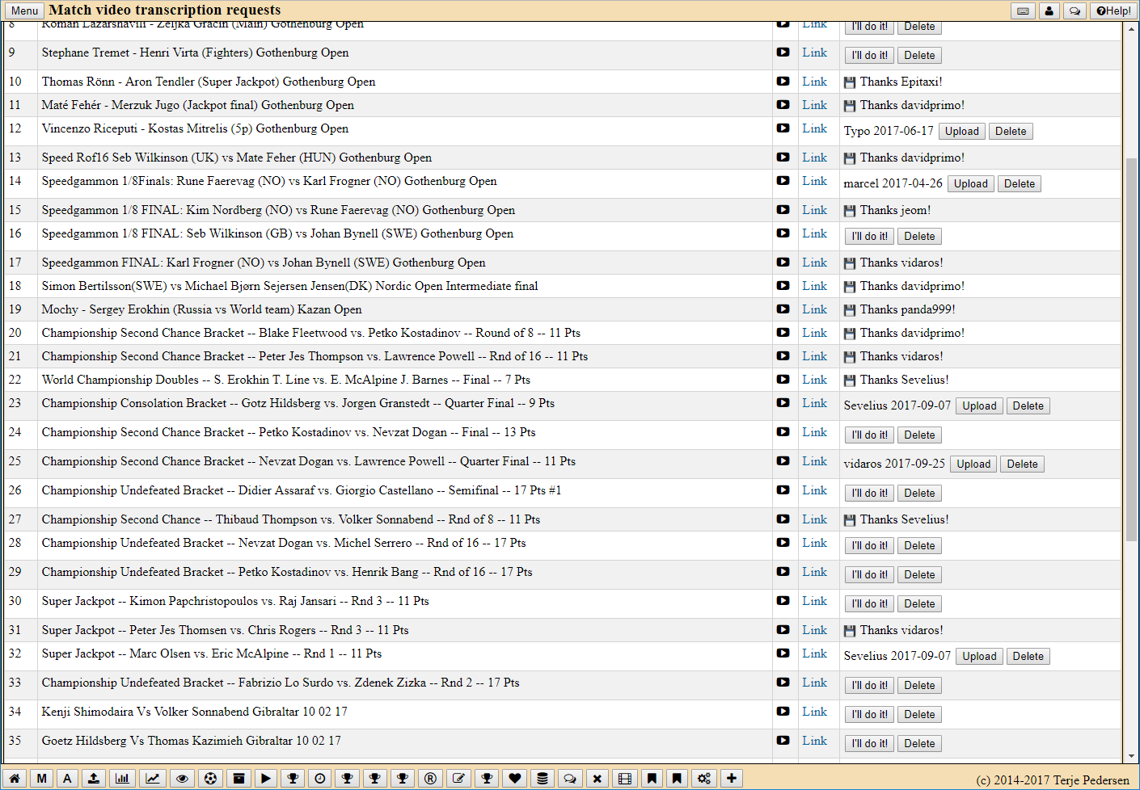Click the save icon beside Thanks jeom!

point(849,211)
